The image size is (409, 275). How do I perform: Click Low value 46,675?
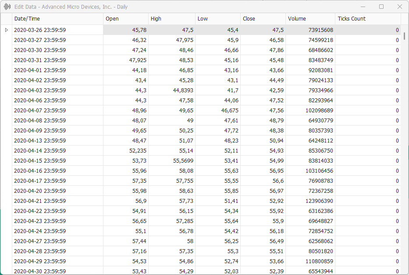tap(218, 111)
